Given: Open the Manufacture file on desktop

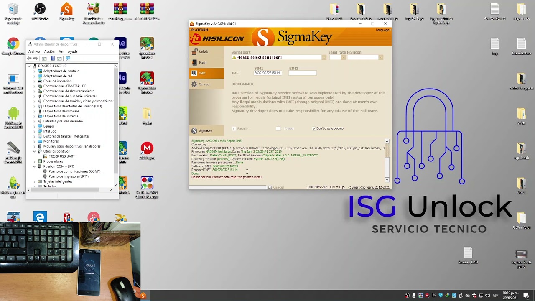Looking at the screenshot, I should 521,47.
